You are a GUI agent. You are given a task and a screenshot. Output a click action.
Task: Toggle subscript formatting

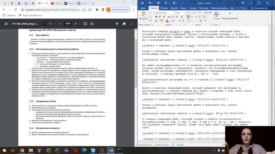tap(173, 17)
